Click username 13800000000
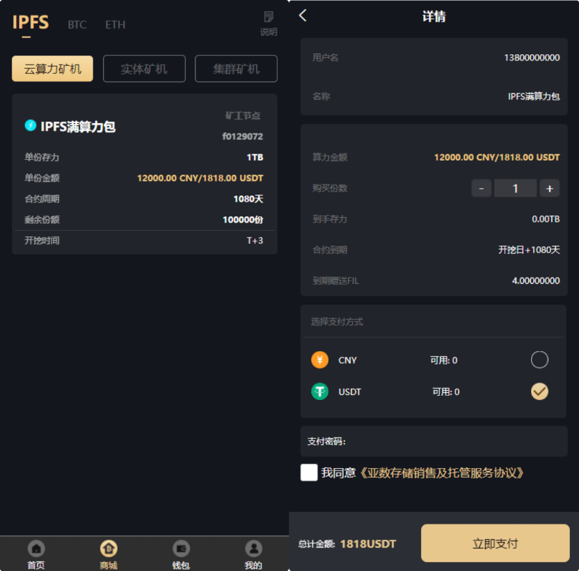 tap(532, 58)
